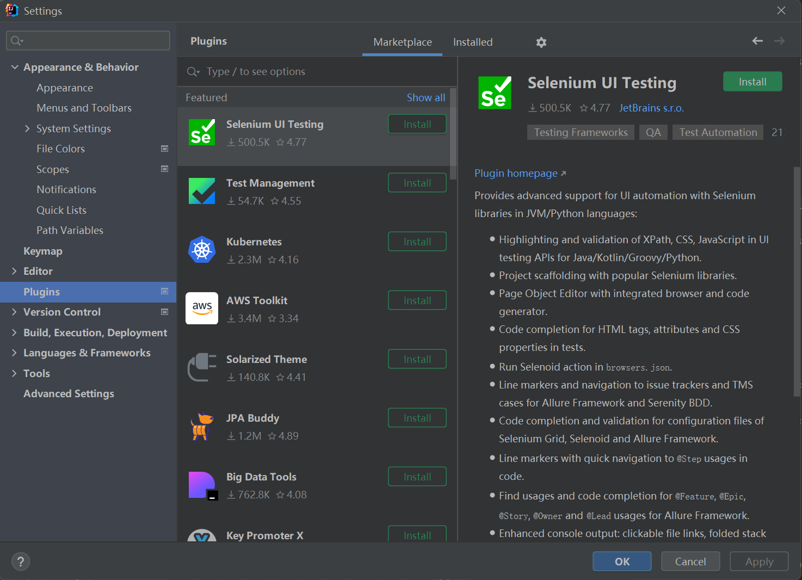Expand the Tools section

pos(14,373)
